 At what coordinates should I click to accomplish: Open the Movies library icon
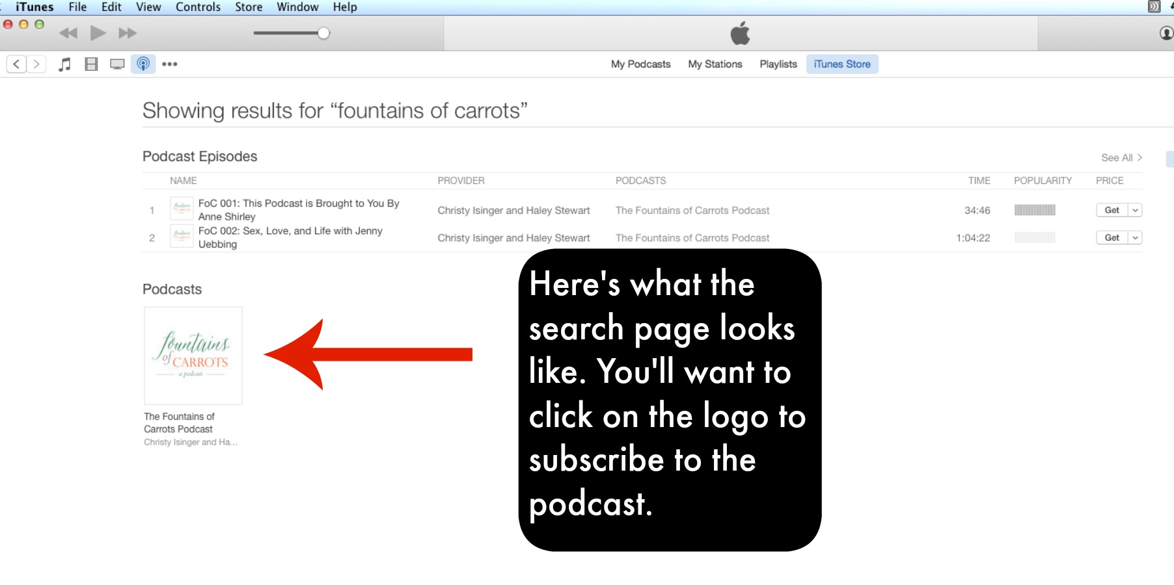click(91, 64)
